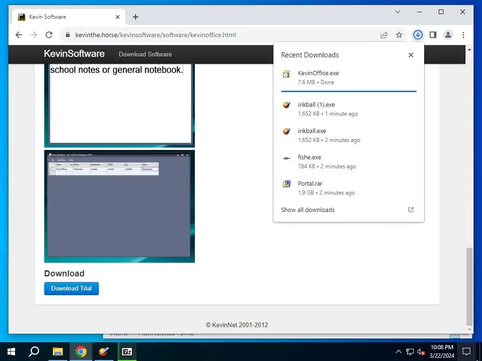
Task: Open clock showing 10:08 PM
Action: (442, 352)
